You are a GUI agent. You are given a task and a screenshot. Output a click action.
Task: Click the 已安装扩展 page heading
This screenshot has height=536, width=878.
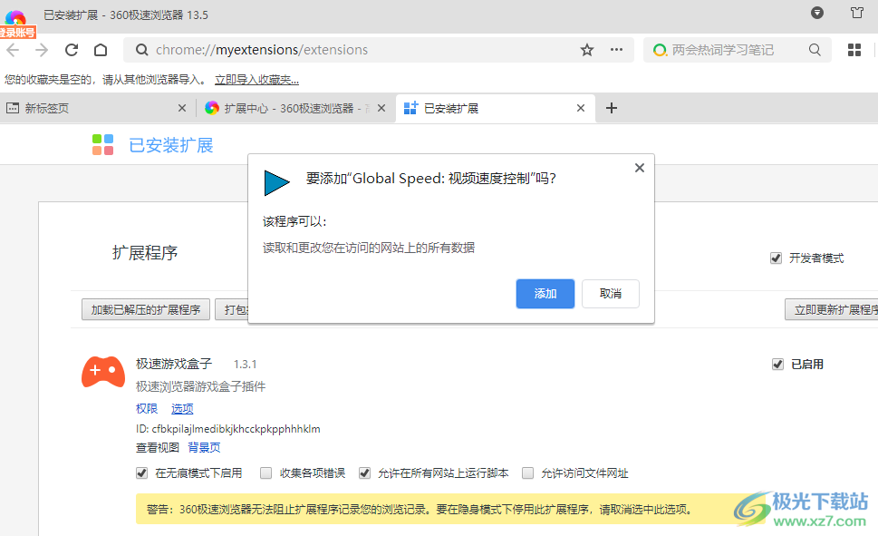170,145
